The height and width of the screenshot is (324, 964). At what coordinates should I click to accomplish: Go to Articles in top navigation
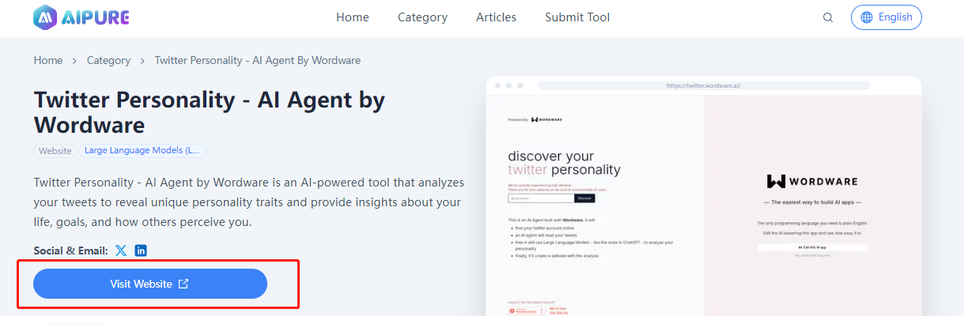pyautogui.click(x=496, y=17)
